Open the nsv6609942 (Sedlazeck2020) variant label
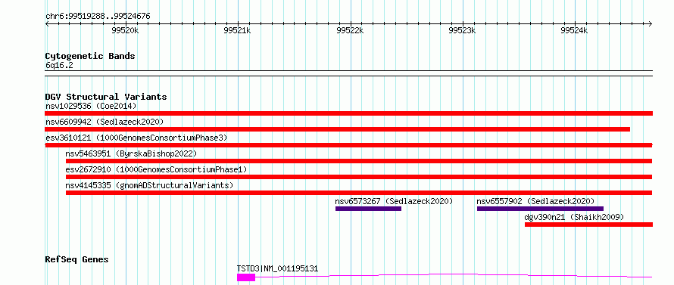 tap(105, 122)
